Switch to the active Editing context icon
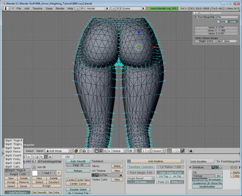Screen dimensions: 242x196 [x=46, y=157]
